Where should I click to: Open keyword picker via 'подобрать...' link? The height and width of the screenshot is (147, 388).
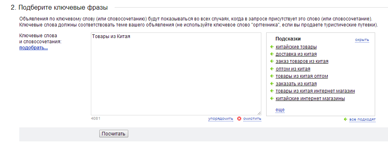(33, 48)
